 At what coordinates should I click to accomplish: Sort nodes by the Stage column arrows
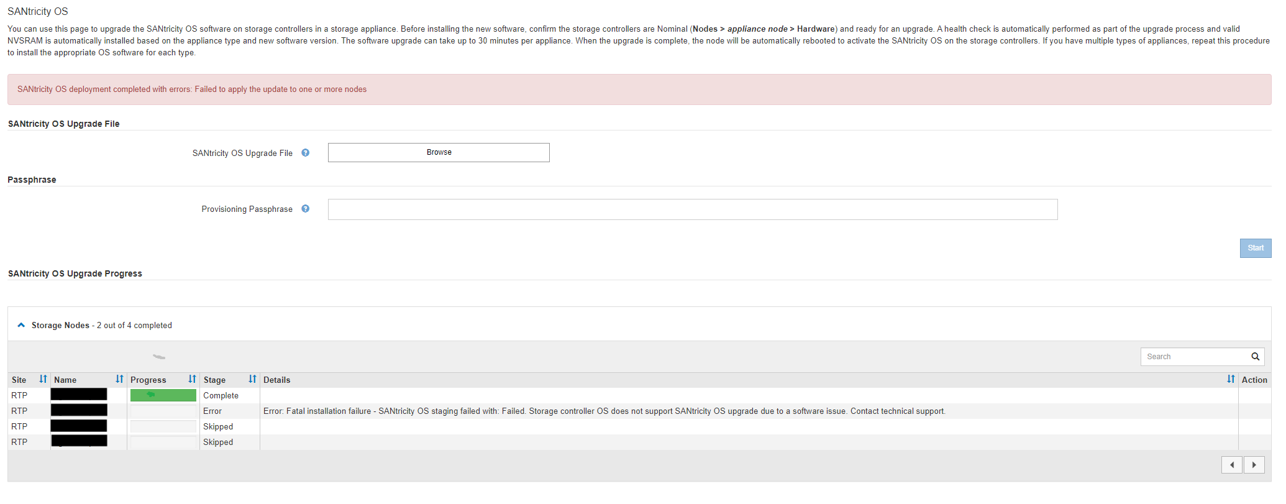click(252, 379)
